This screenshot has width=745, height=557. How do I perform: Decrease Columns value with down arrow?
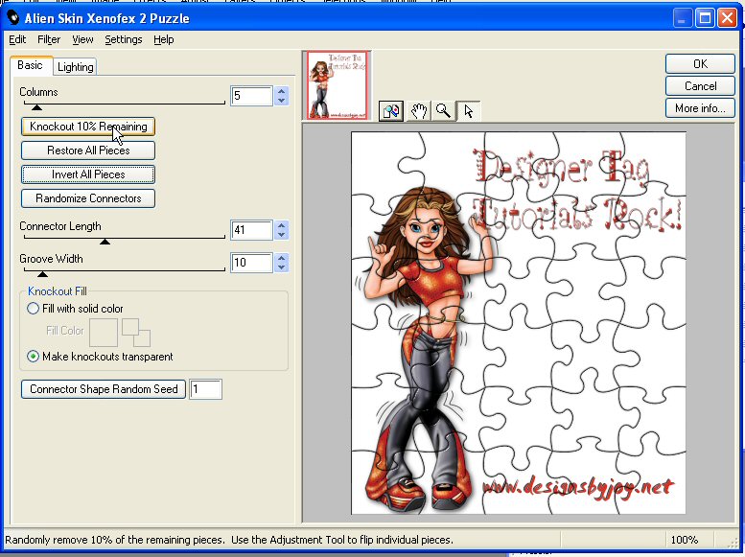pyautogui.click(x=282, y=101)
